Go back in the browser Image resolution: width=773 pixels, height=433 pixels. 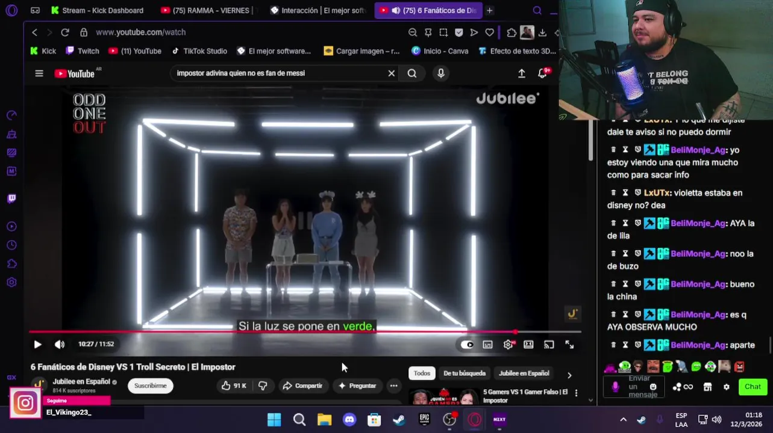point(34,32)
